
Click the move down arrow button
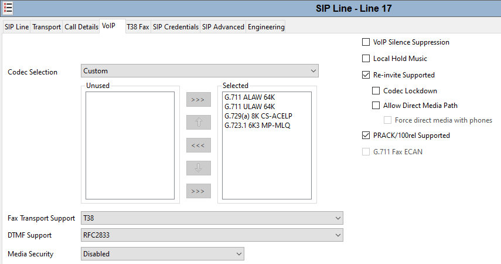pyautogui.click(x=199, y=168)
